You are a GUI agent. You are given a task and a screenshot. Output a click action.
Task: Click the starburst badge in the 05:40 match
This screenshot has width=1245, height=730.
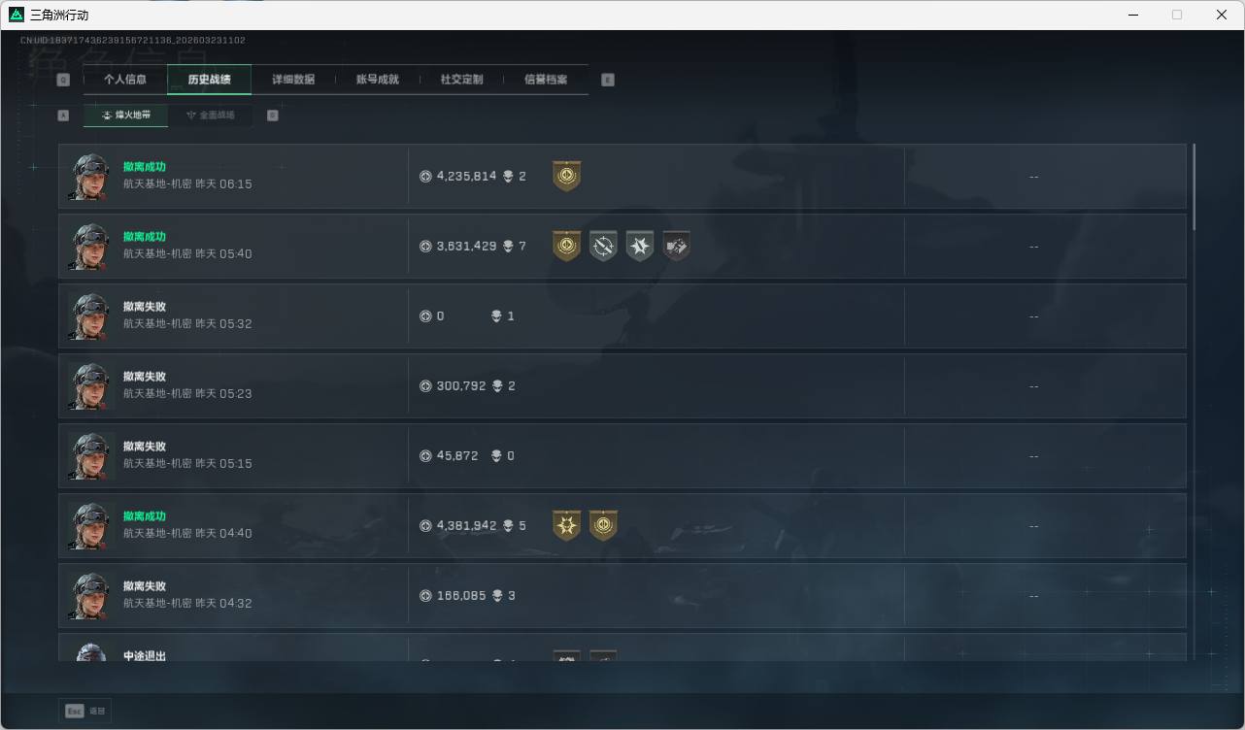[x=640, y=246]
